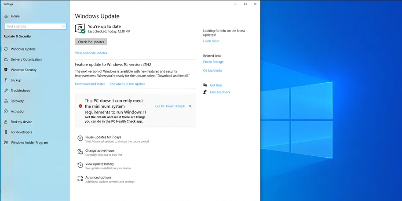Maximize the Settings window
402x201 pixels.
pyautogui.click(x=245, y=4)
